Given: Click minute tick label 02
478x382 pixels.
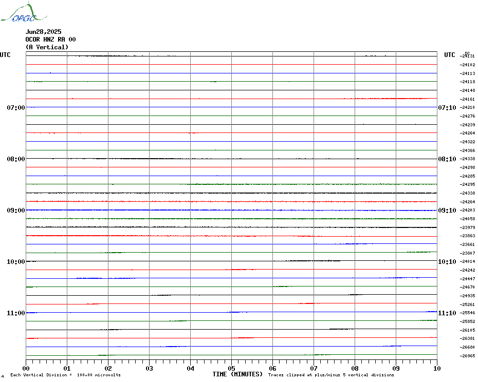Looking at the screenshot, I should tap(108, 369).
